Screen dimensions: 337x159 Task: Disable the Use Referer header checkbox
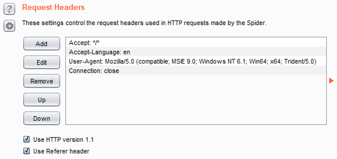(27, 151)
